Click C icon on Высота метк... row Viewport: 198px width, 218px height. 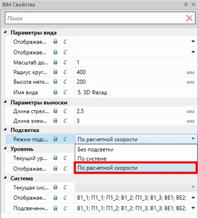pyautogui.click(x=65, y=82)
